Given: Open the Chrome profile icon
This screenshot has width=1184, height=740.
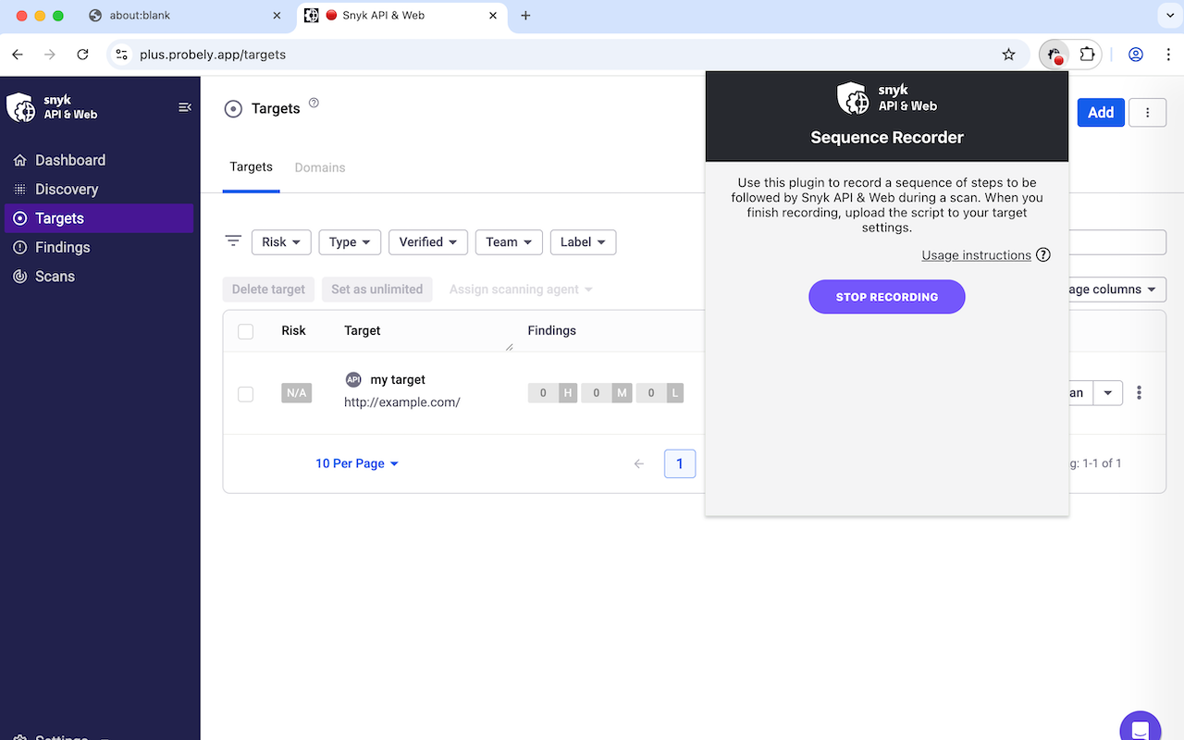Looking at the screenshot, I should (1136, 55).
